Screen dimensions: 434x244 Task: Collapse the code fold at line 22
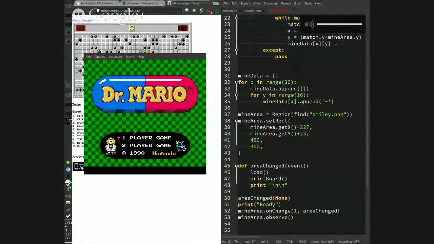236,18
